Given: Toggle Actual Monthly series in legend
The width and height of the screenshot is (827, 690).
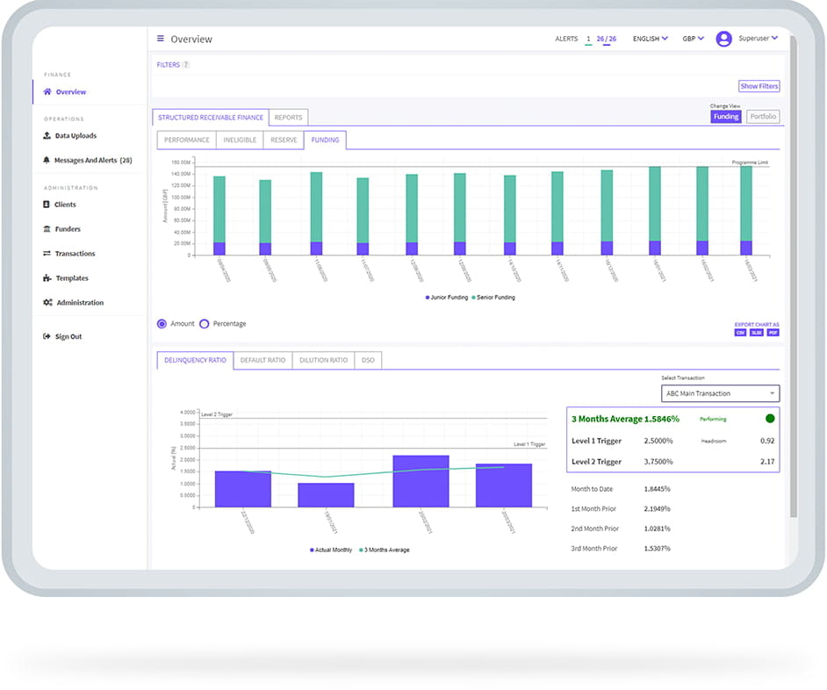Looking at the screenshot, I should coord(331,550).
